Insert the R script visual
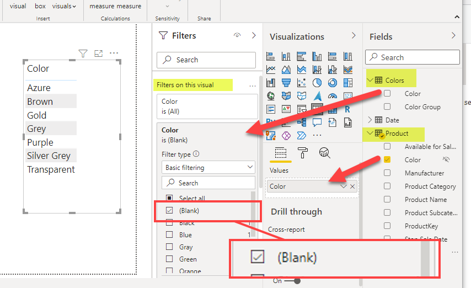471x288 pixels. click(x=347, y=109)
